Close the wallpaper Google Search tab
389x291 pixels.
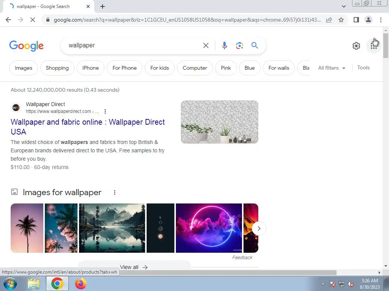pos(88,6)
